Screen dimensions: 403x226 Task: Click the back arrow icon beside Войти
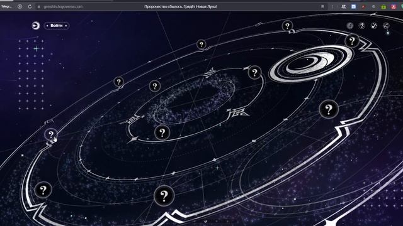click(x=36, y=26)
